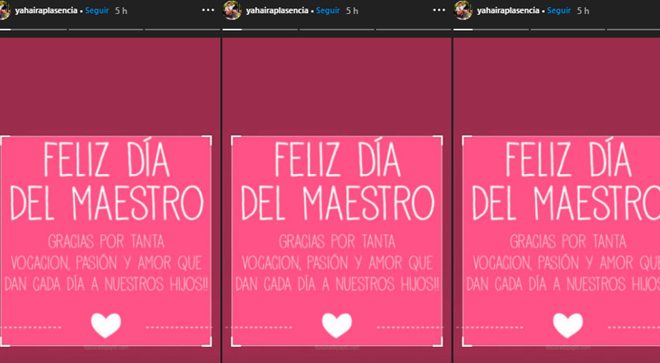Jump to second progress segment of middle story
The image size is (660, 363).
point(337,29)
